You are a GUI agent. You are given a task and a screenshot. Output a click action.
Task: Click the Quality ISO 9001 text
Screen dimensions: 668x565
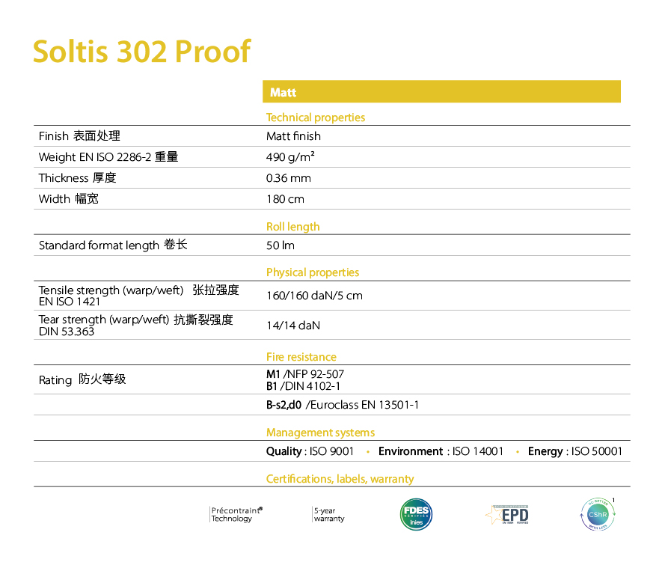point(310,451)
